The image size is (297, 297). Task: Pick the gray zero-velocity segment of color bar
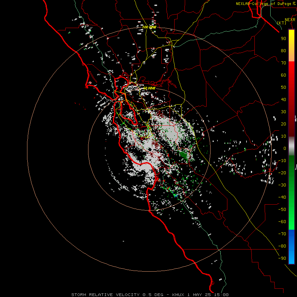coord(291,146)
